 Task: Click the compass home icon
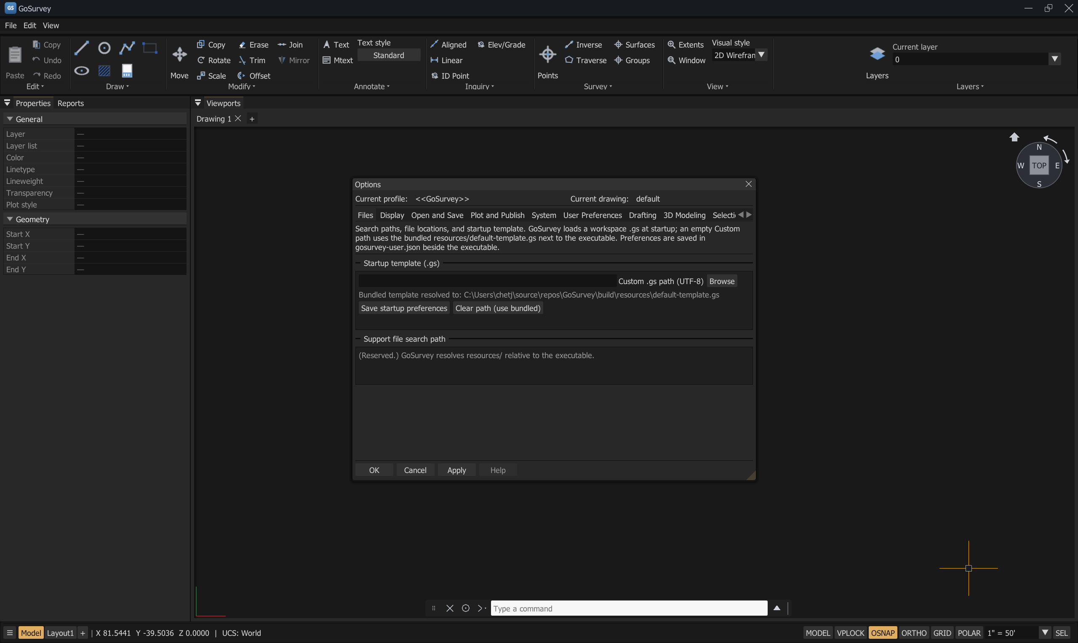point(1014,137)
